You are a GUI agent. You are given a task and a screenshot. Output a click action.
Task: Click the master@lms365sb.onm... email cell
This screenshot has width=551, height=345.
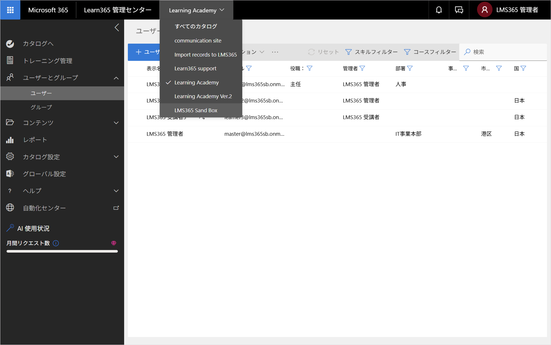254,134
